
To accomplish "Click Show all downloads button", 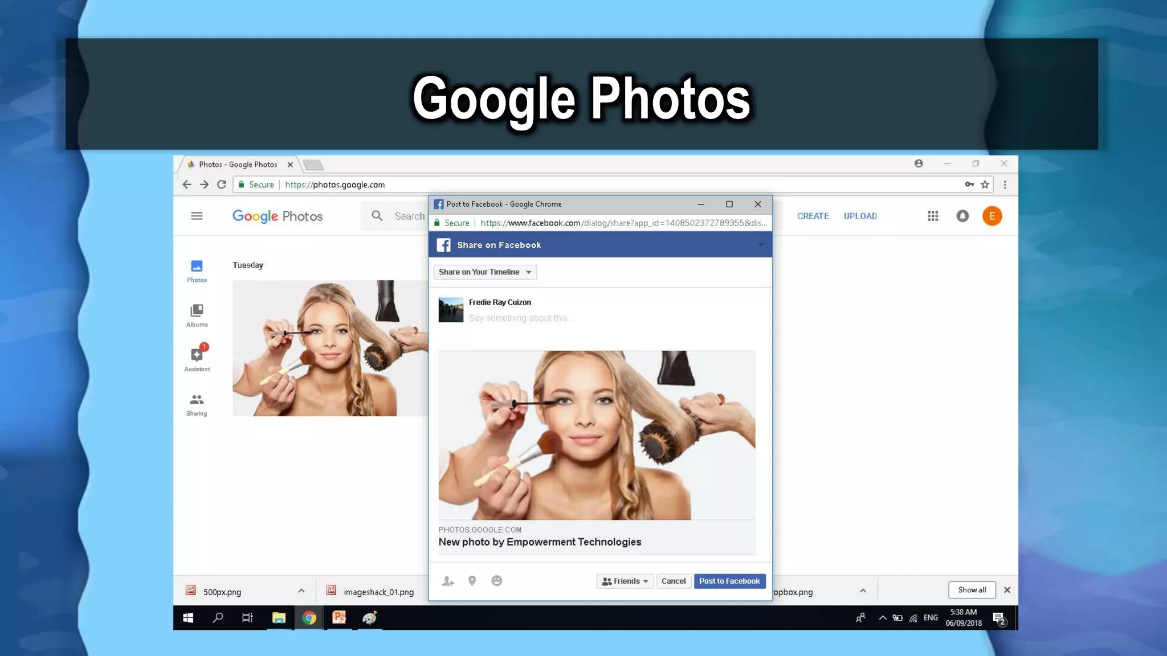I will click(x=972, y=590).
